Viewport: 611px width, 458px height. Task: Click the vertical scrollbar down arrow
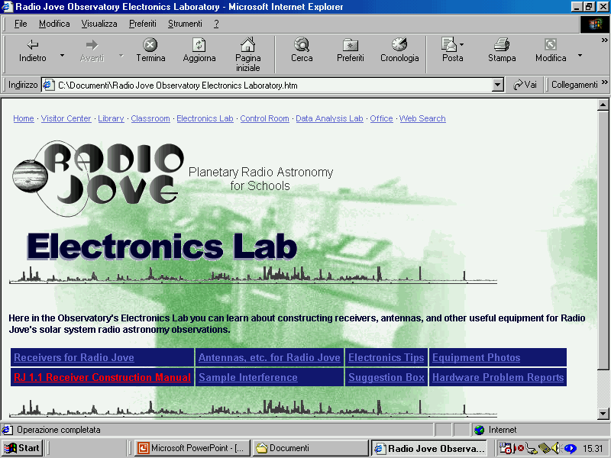point(603,413)
